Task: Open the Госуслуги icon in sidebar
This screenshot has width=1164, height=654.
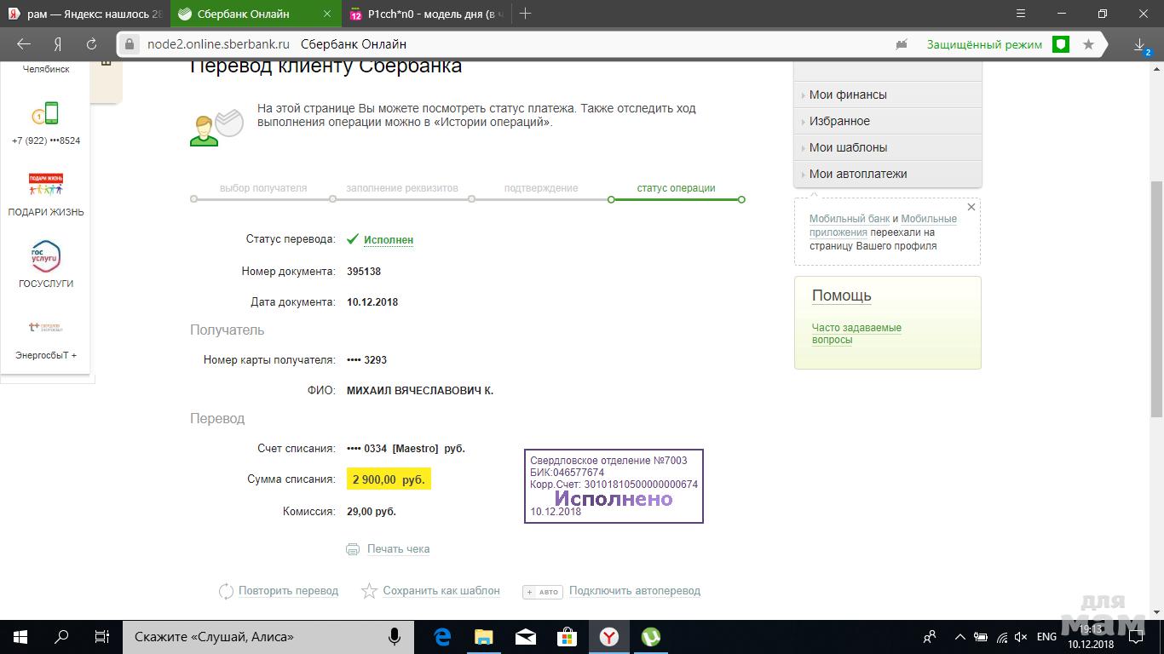Action: point(46,256)
